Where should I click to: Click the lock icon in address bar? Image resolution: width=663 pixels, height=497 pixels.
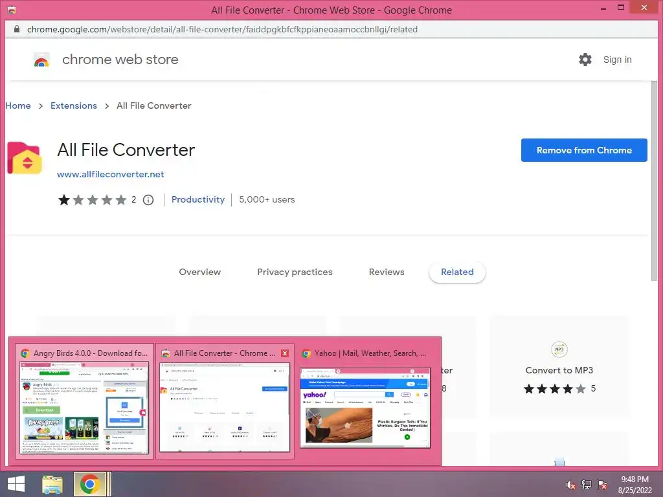tap(16, 29)
